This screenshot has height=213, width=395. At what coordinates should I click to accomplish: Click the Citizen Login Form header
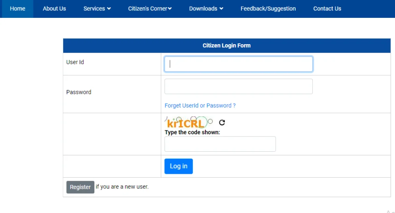coord(226,45)
